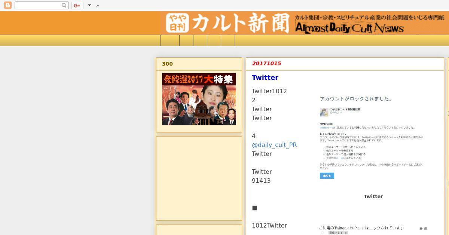Click the 20171015 date header
The height and width of the screenshot is (235, 449).
266,63
